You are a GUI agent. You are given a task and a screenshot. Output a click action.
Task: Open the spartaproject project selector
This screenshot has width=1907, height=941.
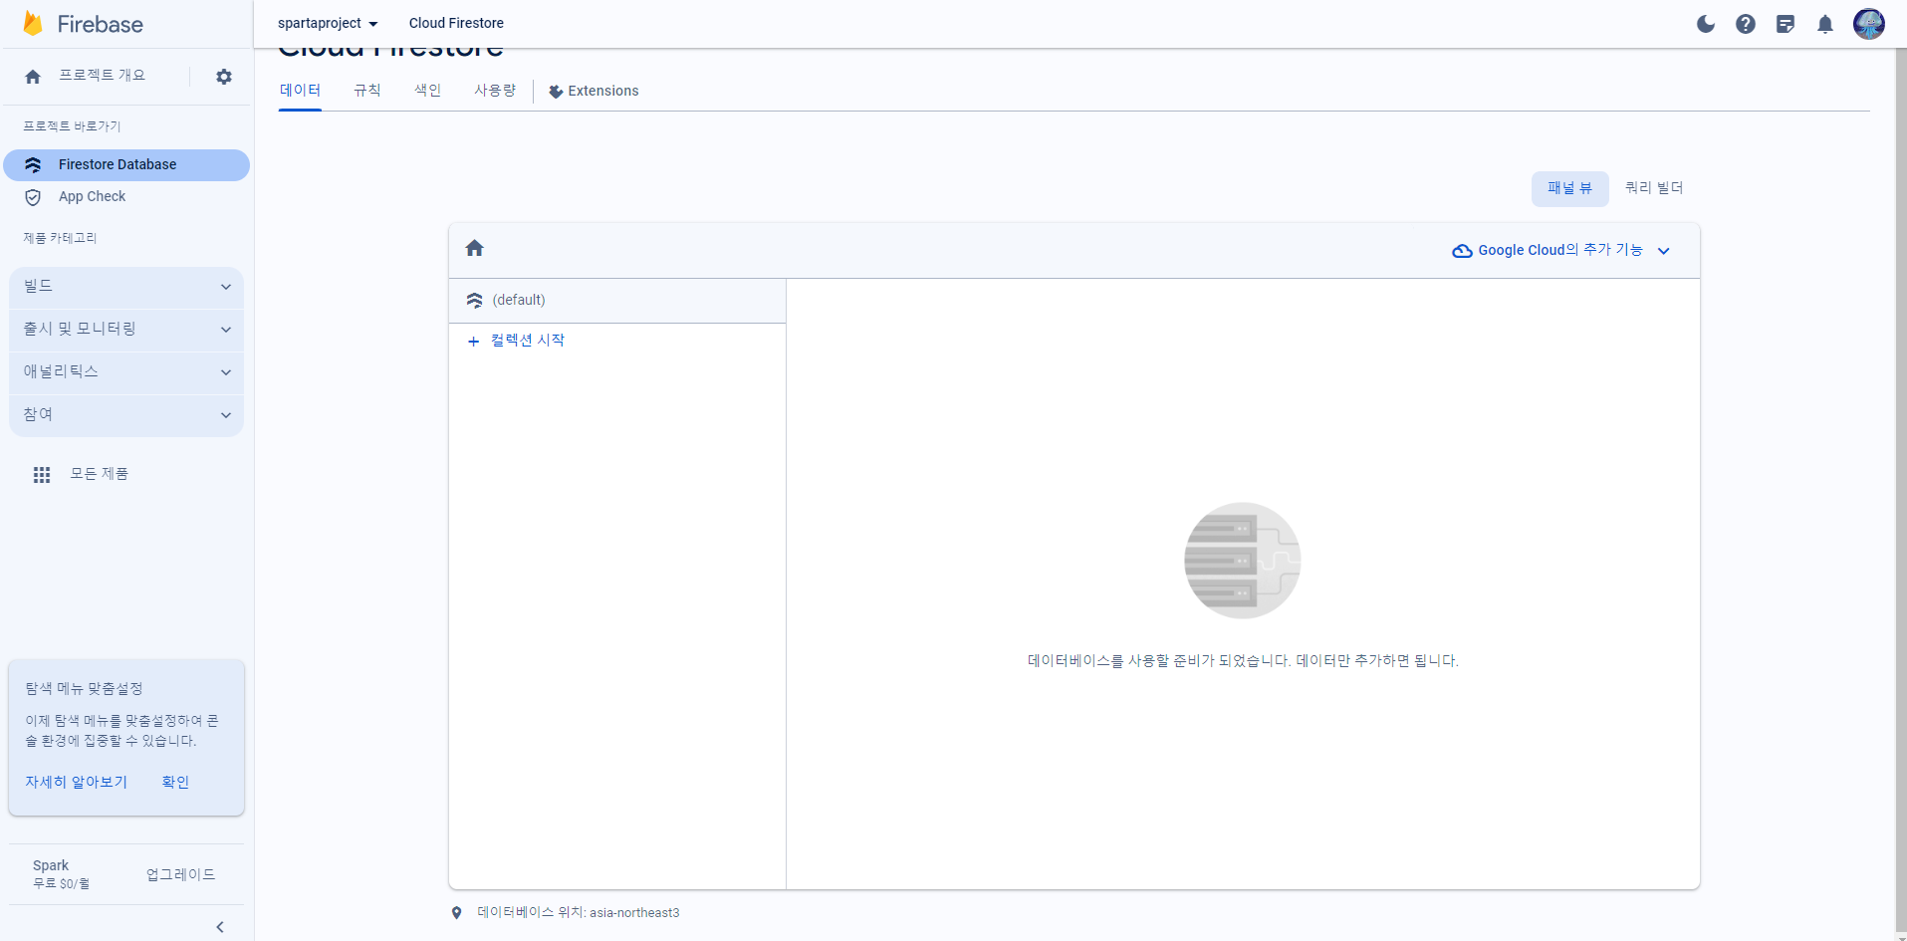coord(328,23)
